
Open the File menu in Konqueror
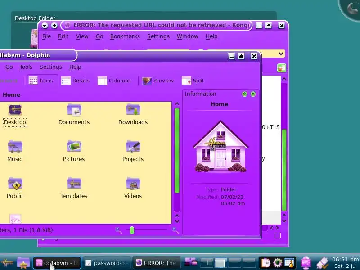click(x=47, y=36)
